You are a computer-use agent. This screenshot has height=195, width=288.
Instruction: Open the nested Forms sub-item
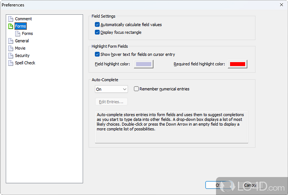27,33
